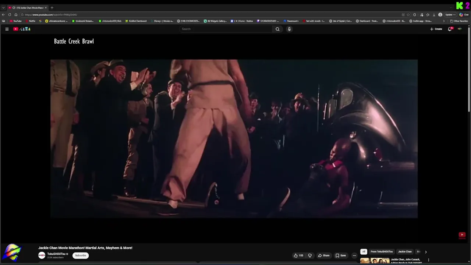Subscribe to the TokuSHOUTsu channel
Viewport: 471px width, 265px height.
[81, 255]
